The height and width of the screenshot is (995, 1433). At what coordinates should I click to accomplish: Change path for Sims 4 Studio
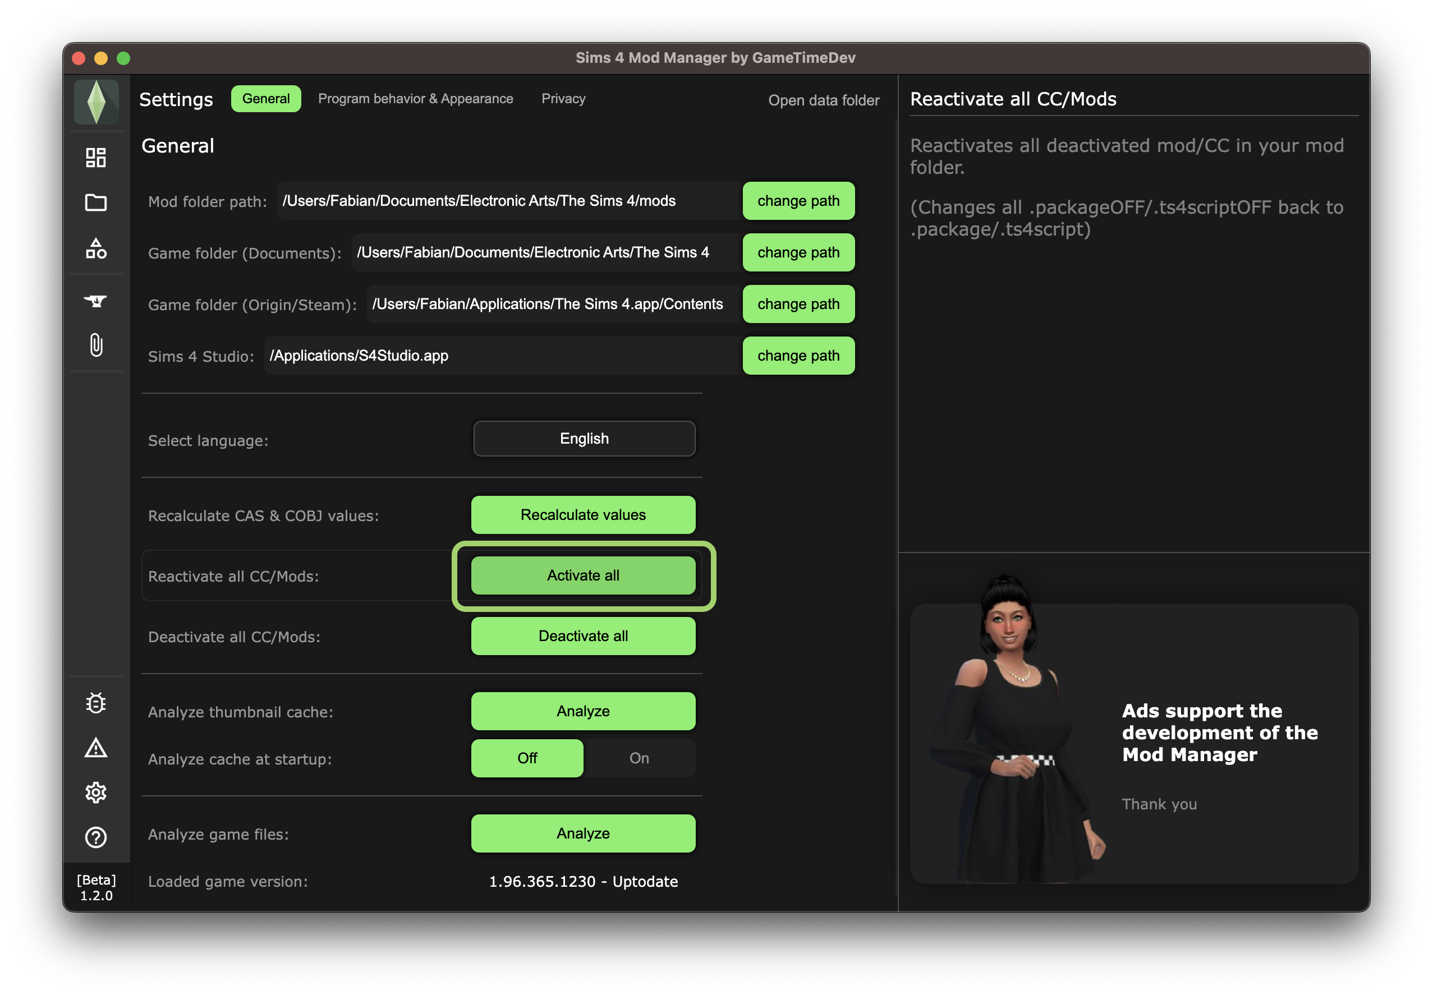tap(798, 356)
